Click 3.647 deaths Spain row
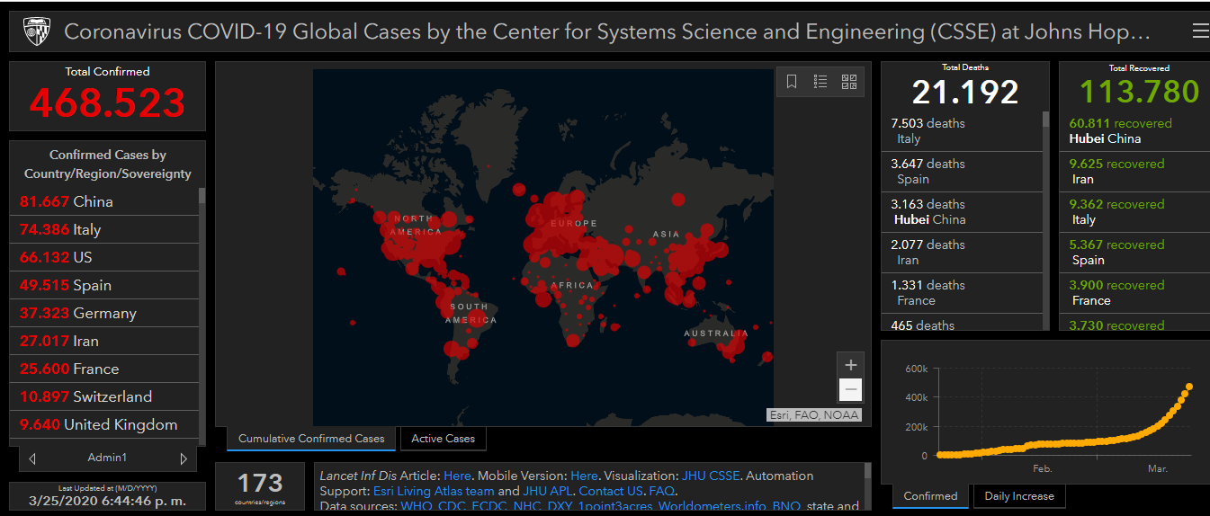 click(962, 172)
